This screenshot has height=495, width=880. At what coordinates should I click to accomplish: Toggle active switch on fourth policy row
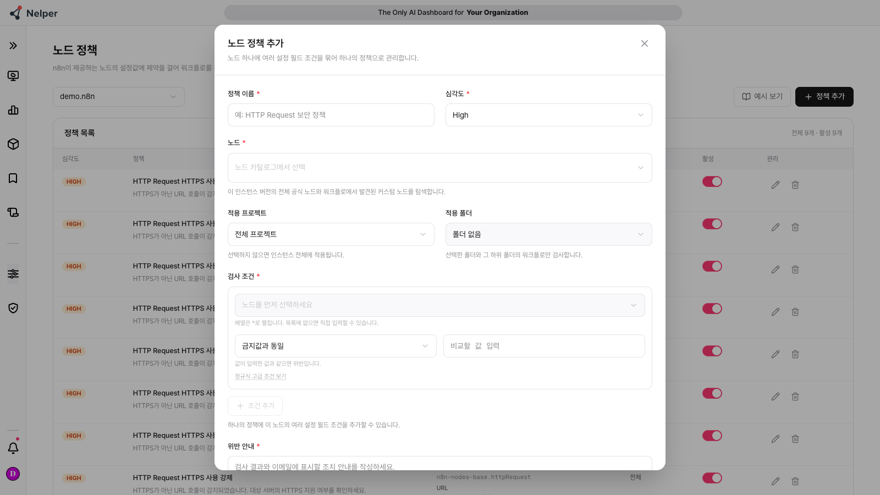pos(712,309)
